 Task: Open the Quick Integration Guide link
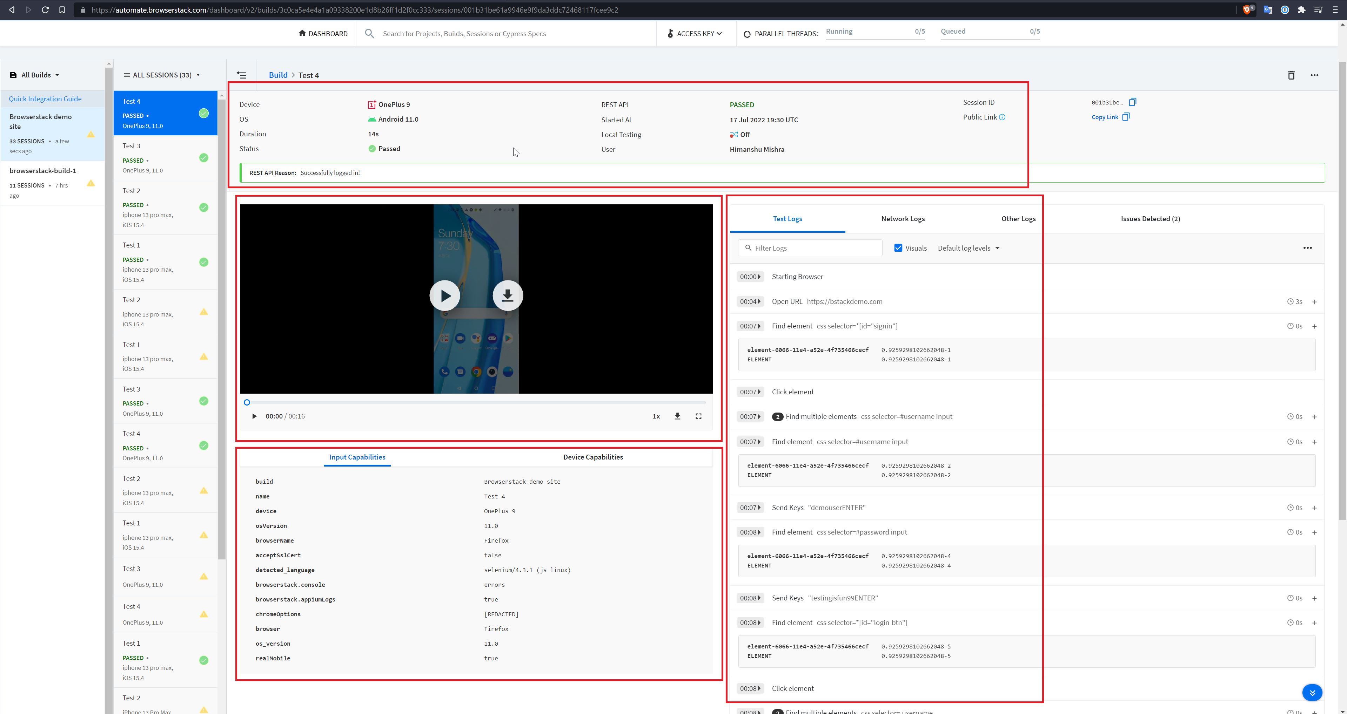pos(45,99)
